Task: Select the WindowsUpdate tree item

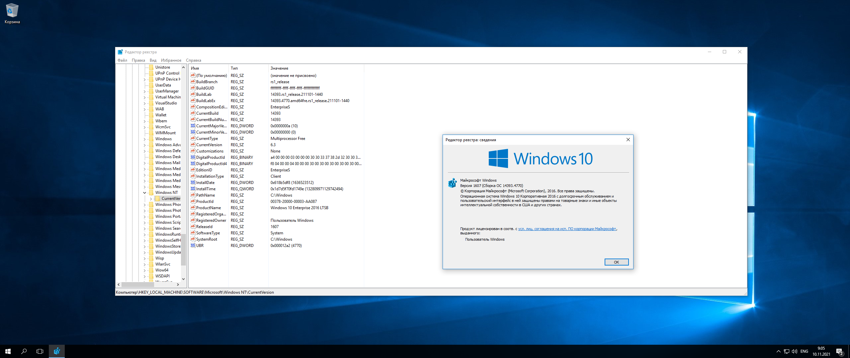Action: [168, 252]
